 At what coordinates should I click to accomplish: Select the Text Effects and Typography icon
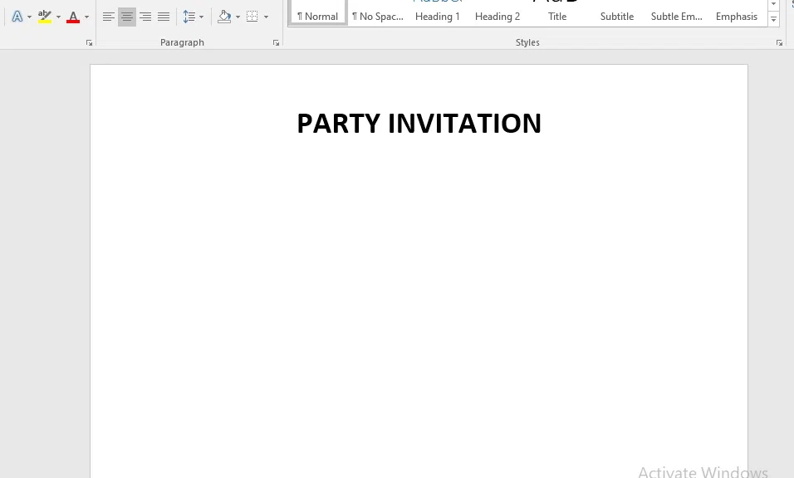click(17, 16)
